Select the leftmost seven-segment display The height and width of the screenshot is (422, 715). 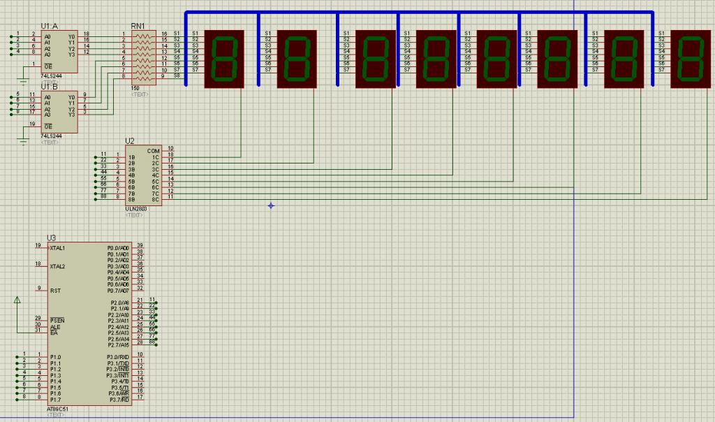point(224,59)
